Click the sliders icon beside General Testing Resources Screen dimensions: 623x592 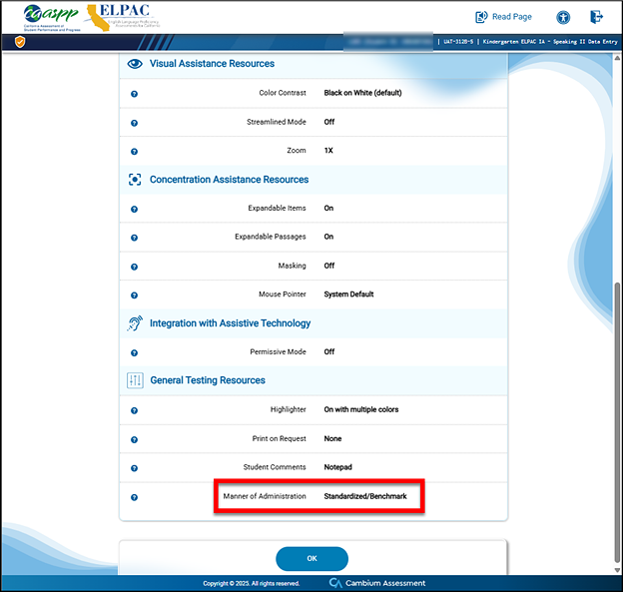pos(135,380)
